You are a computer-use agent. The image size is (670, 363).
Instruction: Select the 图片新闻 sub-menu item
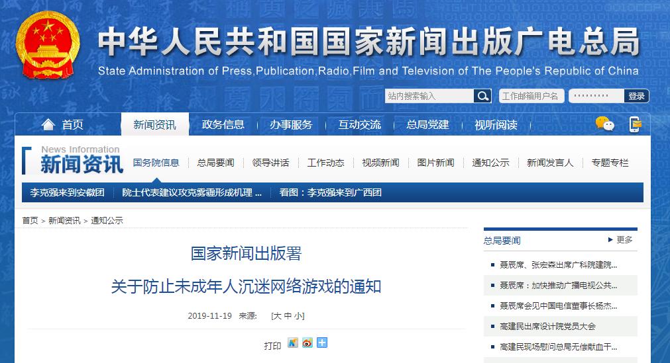(436, 163)
